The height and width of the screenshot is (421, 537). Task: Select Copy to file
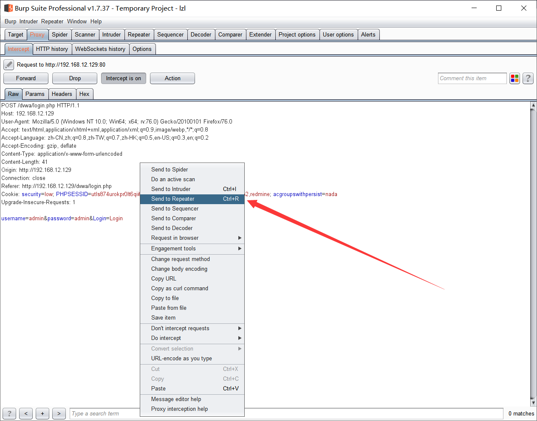tap(192, 298)
